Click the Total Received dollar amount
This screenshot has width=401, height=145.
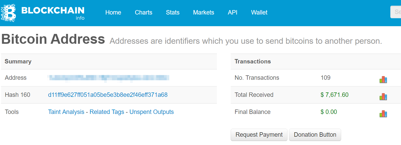(334, 95)
